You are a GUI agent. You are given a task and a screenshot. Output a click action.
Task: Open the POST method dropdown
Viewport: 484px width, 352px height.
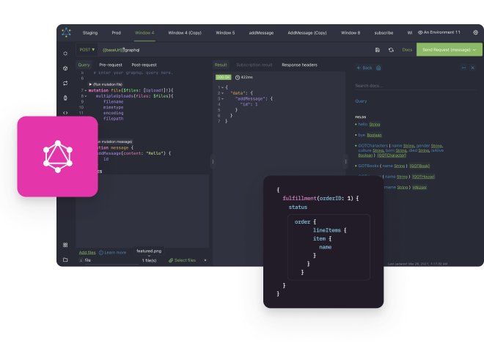click(x=87, y=50)
